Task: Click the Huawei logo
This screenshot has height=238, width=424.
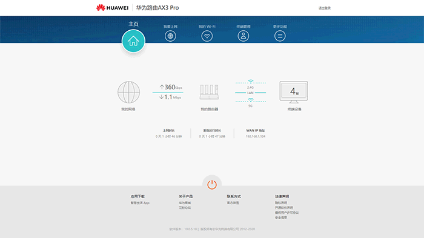Action: click(112, 7)
